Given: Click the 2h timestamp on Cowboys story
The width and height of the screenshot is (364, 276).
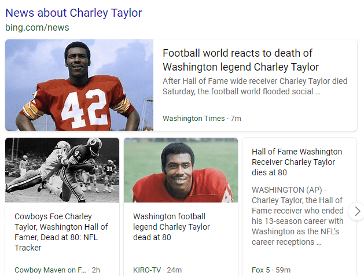Looking at the screenshot, I should click(x=96, y=270).
